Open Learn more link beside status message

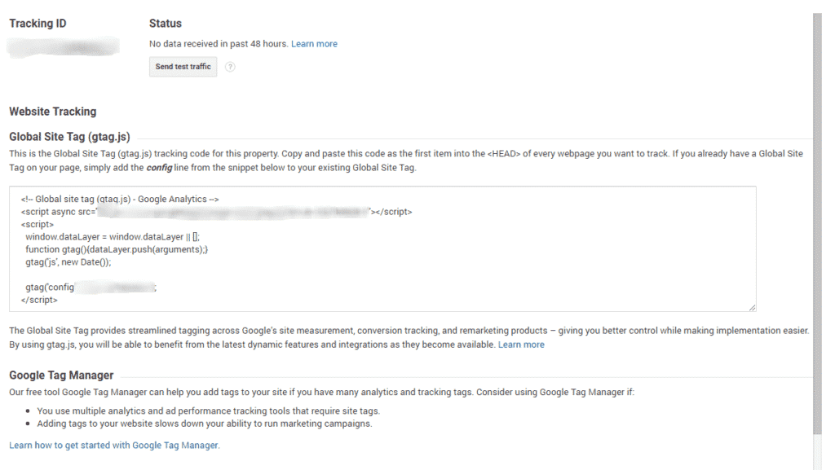click(314, 44)
